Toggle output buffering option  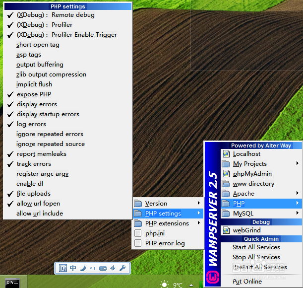(67, 65)
